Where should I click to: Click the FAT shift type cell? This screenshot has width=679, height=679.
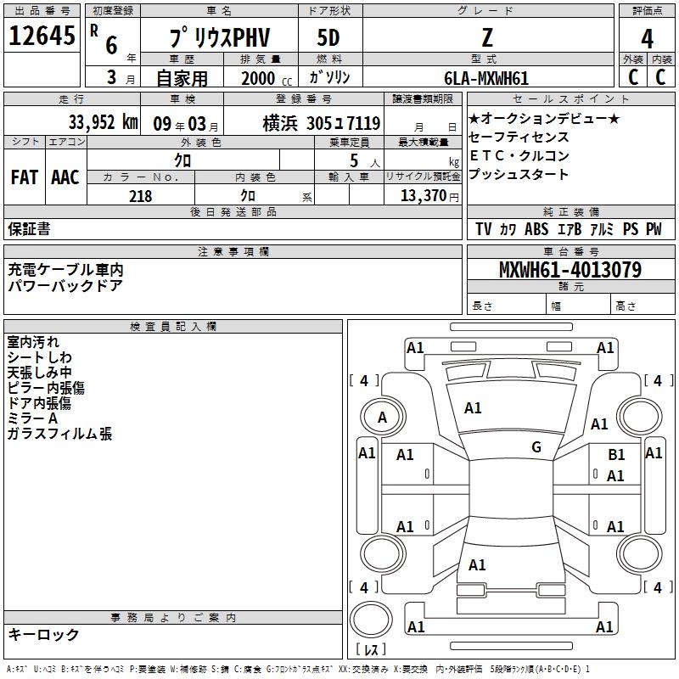pos(24,177)
